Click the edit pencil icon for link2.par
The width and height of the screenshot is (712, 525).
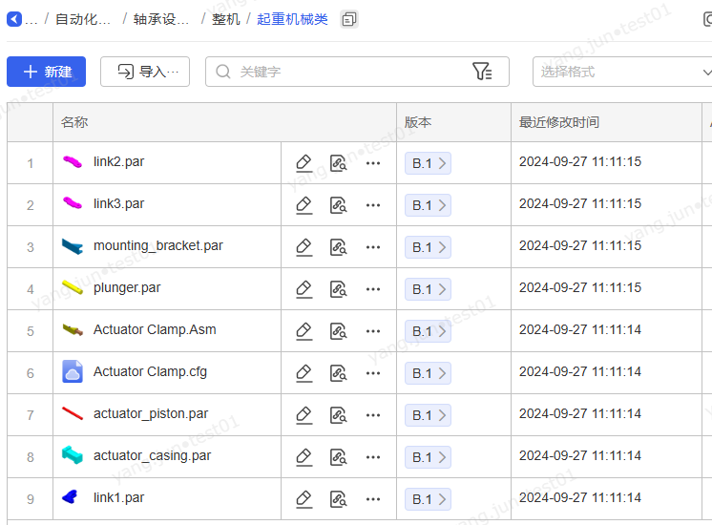point(304,163)
